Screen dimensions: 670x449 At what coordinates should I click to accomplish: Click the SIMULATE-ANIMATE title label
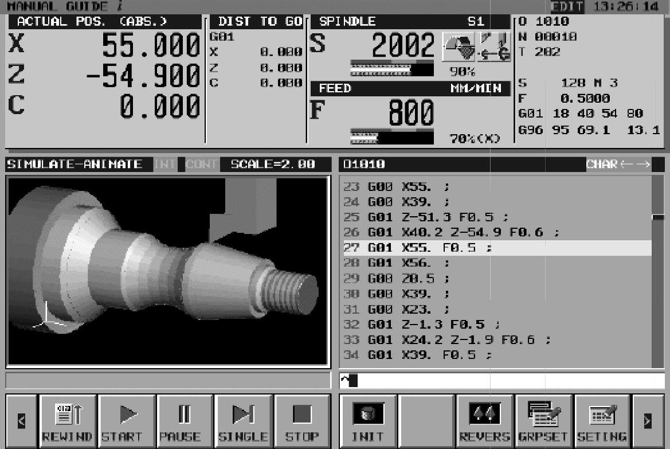pyautogui.click(x=75, y=164)
